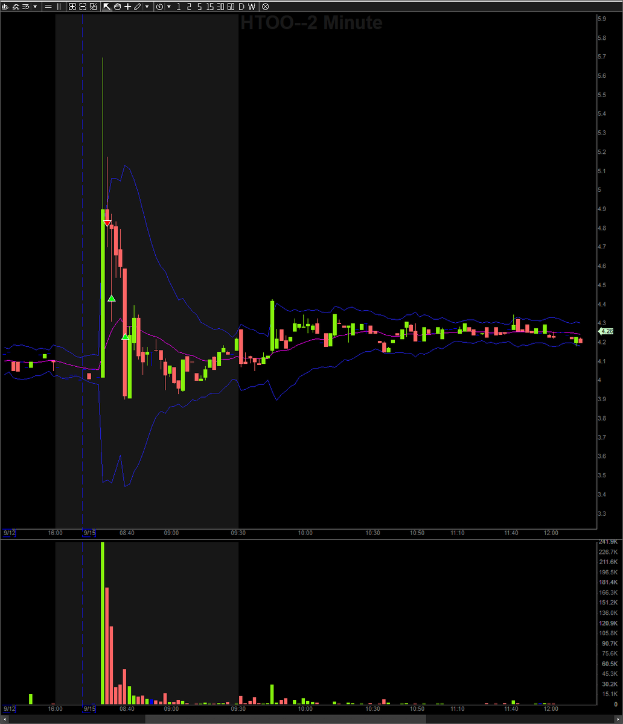Switch to Weekly chart interval
Screen dimensions: 623x724
pyautogui.click(x=251, y=7)
